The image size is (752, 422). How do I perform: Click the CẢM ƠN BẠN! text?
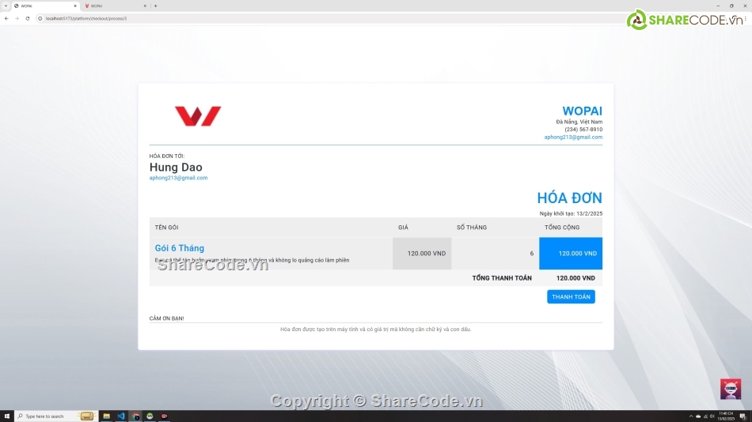[x=166, y=318]
